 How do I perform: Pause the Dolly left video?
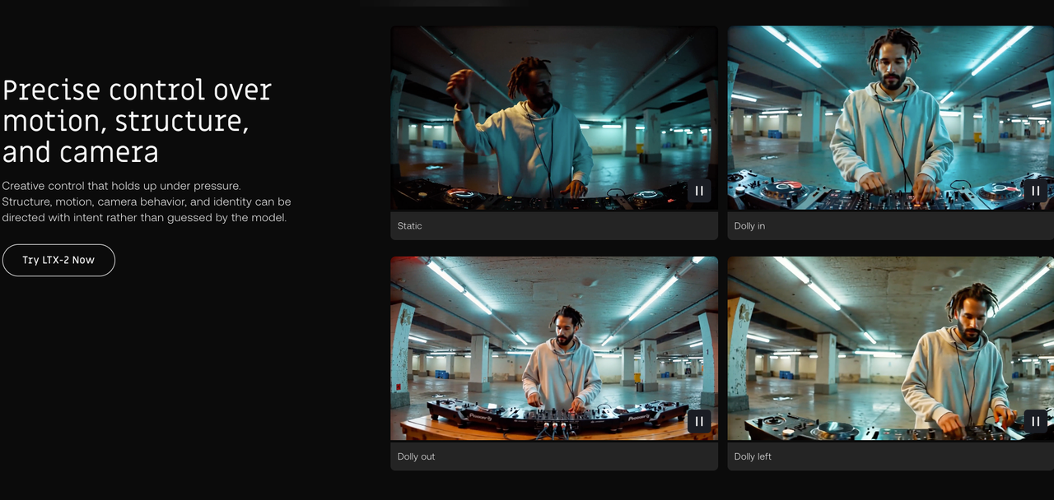click(1035, 421)
